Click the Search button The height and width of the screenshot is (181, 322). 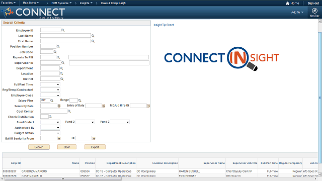tap(39, 147)
